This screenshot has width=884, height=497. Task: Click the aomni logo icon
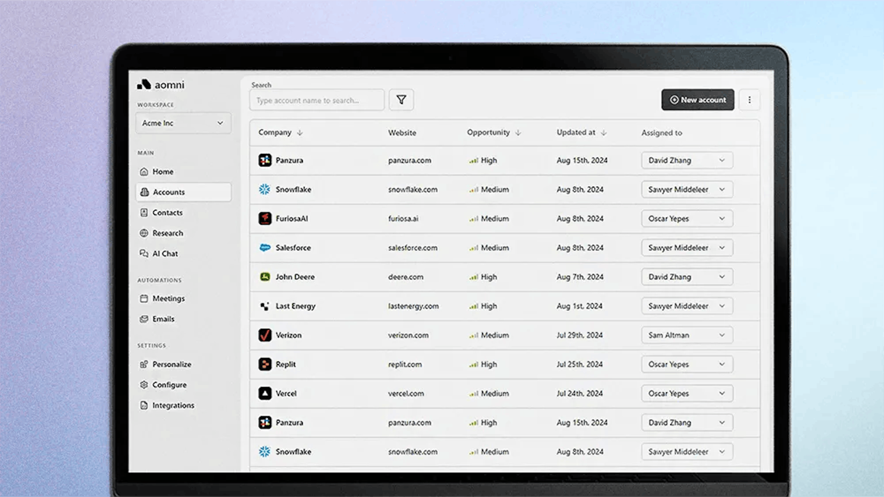(x=144, y=84)
